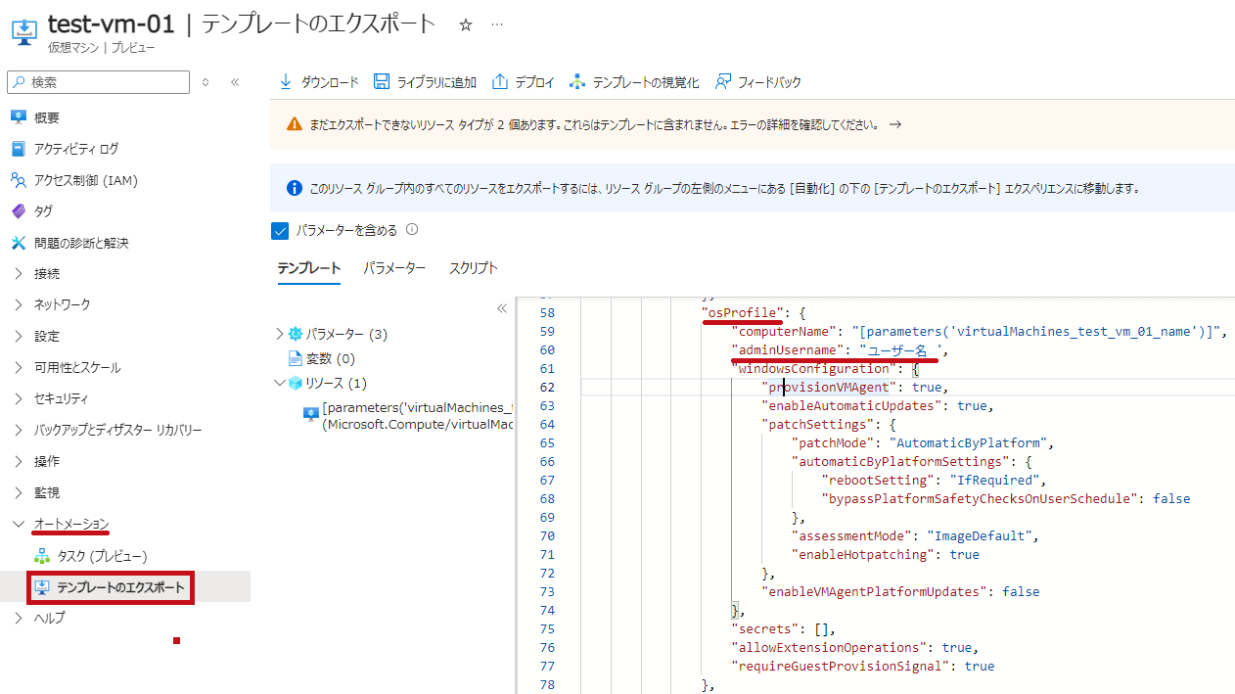This screenshot has width=1235, height=694.
Task: Click the blue info icon in the banner
Action: coord(294,188)
